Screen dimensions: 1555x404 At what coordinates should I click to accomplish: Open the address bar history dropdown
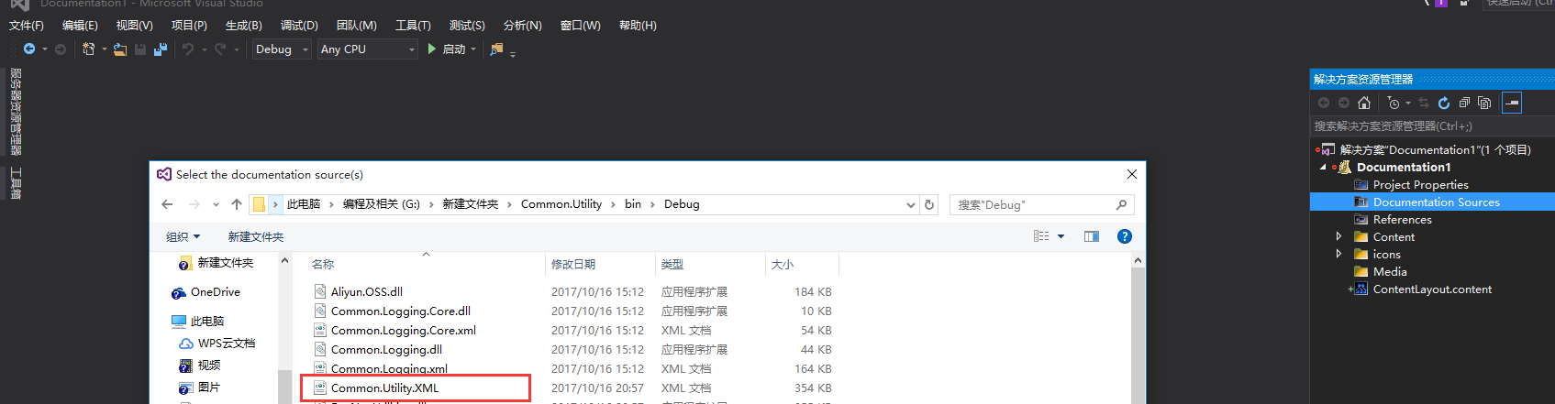coord(910,204)
